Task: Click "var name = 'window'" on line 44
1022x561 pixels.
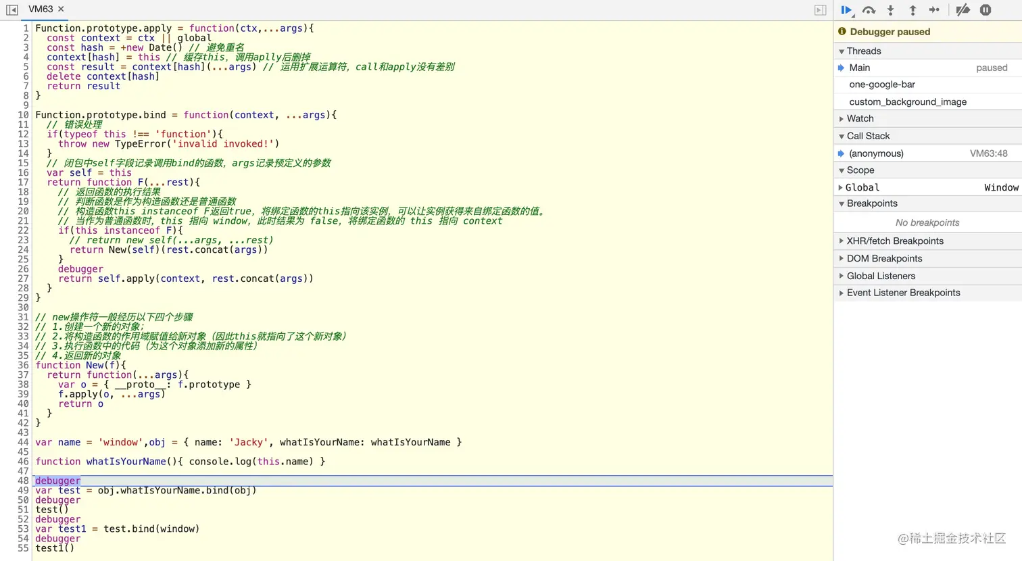Action: [x=89, y=443]
